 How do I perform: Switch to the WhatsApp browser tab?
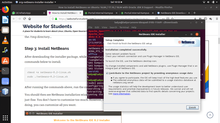coord(26,13)
